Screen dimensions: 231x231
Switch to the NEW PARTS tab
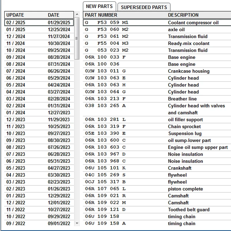pos(99,6)
